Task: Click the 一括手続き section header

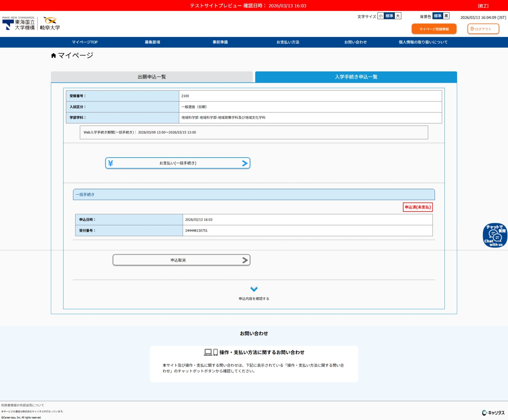Action: pyautogui.click(x=254, y=194)
